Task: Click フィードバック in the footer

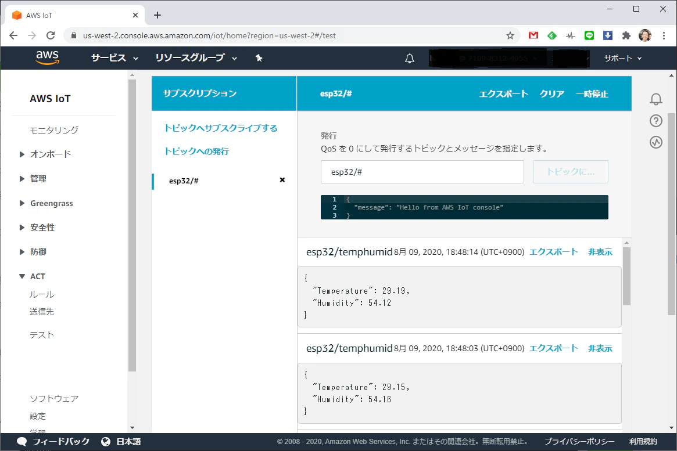Action: [61, 442]
